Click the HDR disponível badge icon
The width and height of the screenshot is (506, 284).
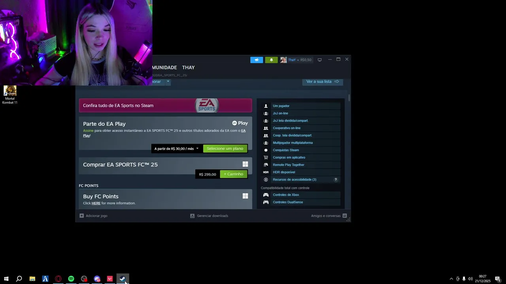click(x=266, y=172)
